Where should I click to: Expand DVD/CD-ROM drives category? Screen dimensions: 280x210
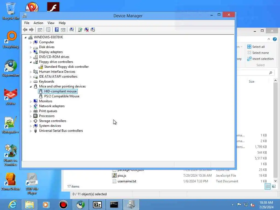pos(31,57)
